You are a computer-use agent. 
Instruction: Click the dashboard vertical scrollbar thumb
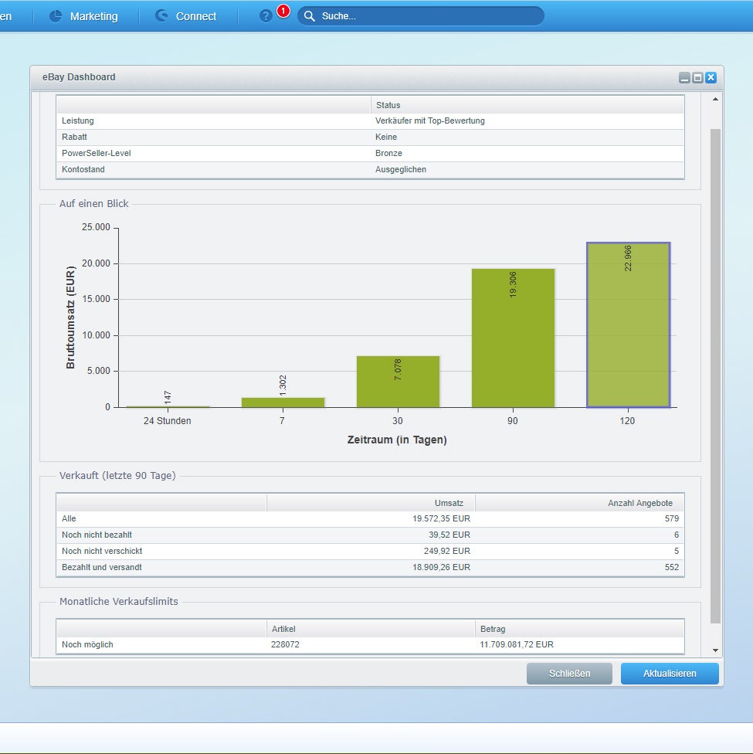click(715, 375)
